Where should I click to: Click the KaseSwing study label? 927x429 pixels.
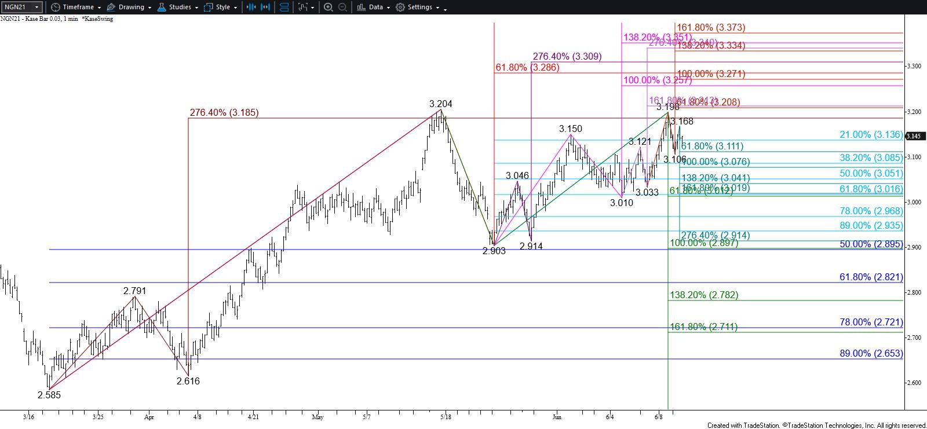[97, 19]
